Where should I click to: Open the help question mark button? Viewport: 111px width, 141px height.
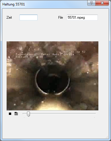click(91, 3)
